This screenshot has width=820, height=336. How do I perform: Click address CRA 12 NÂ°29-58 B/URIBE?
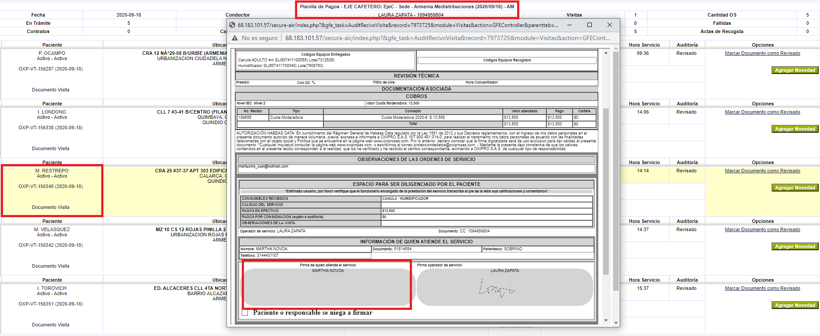click(x=185, y=53)
